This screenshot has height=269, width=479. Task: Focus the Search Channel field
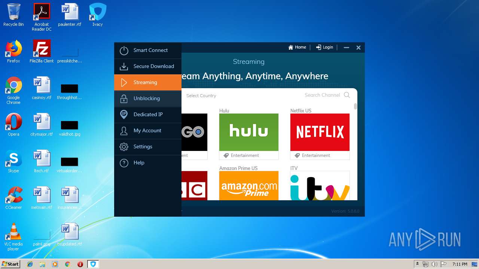point(322,95)
